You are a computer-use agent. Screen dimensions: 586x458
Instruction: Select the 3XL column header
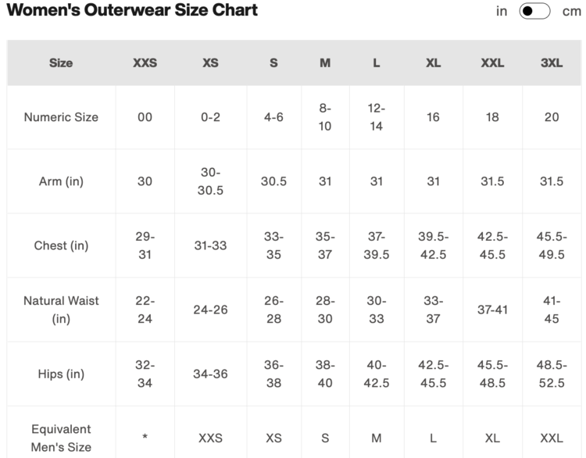(552, 63)
